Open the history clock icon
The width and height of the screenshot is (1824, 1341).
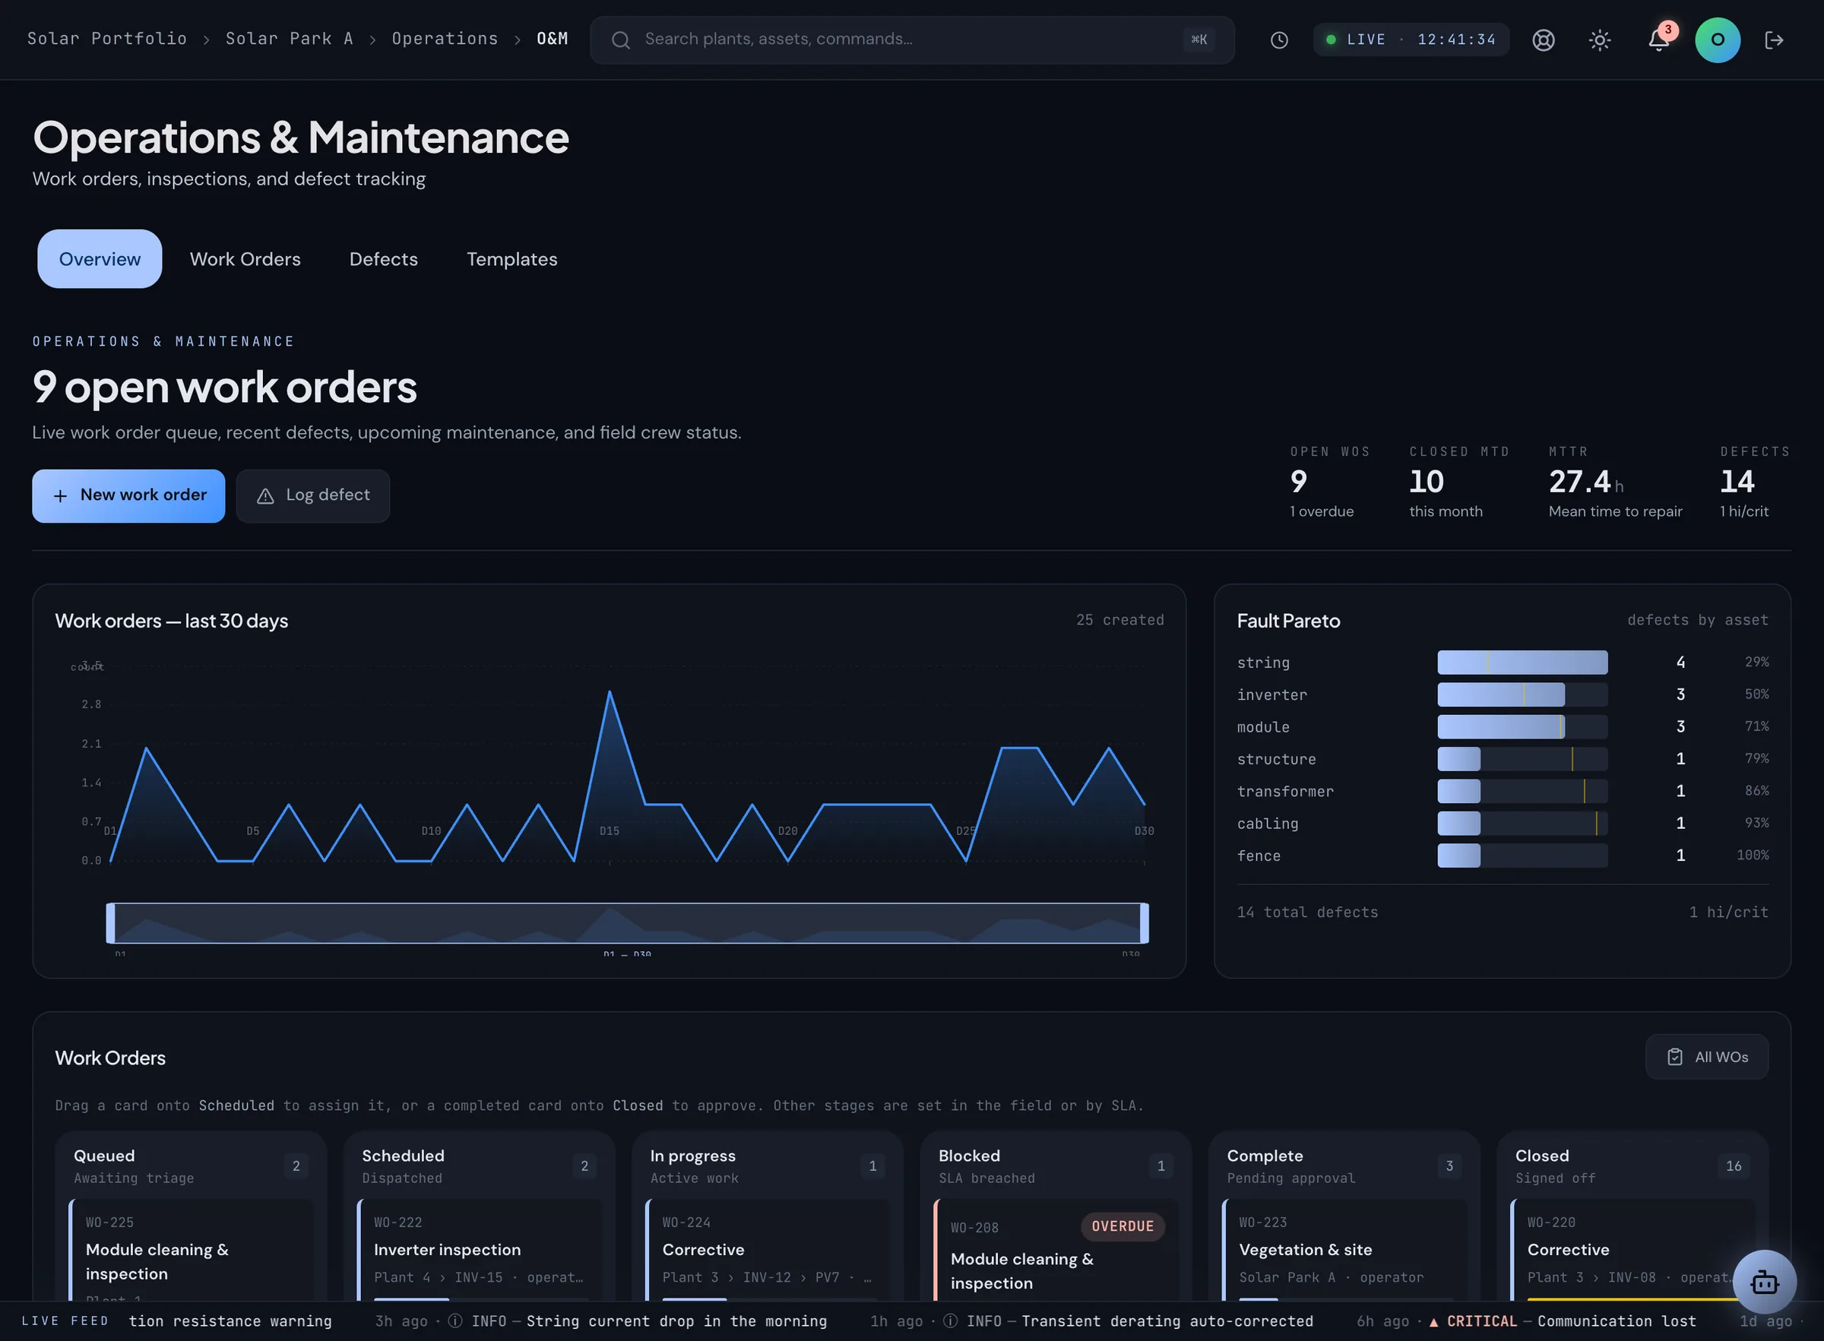[1278, 40]
